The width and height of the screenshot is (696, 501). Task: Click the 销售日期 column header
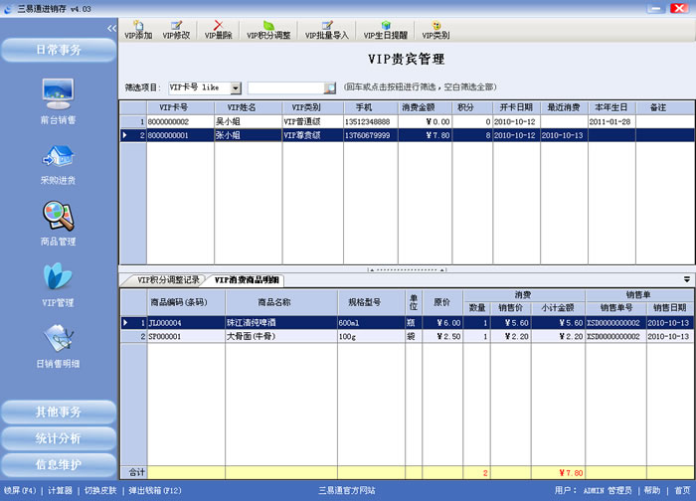(x=669, y=307)
